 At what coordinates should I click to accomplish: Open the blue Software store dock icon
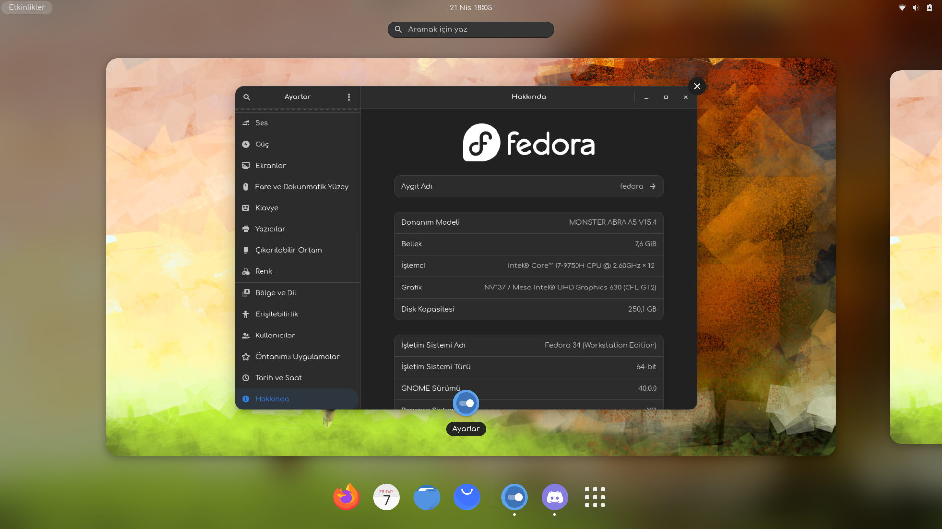click(467, 497)
